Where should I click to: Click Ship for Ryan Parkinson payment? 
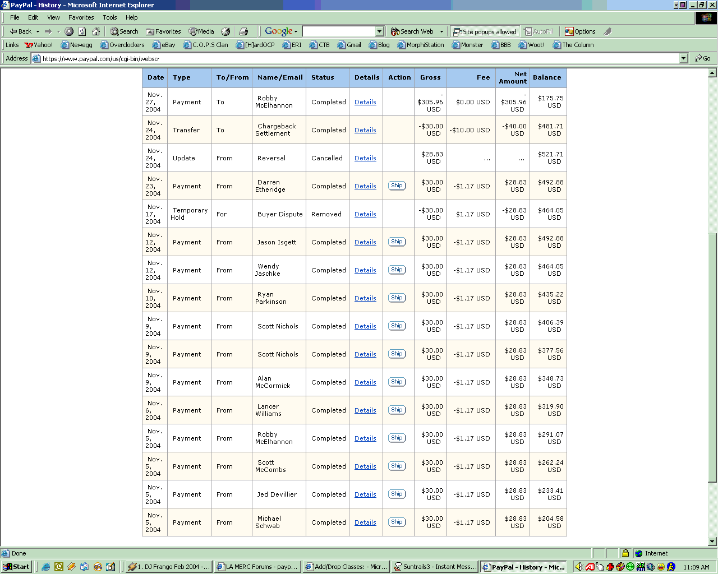pos(397,298)
